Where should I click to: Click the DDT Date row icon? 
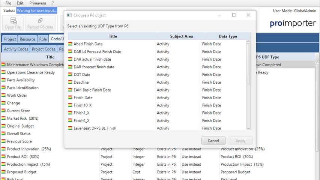point(70,75)
